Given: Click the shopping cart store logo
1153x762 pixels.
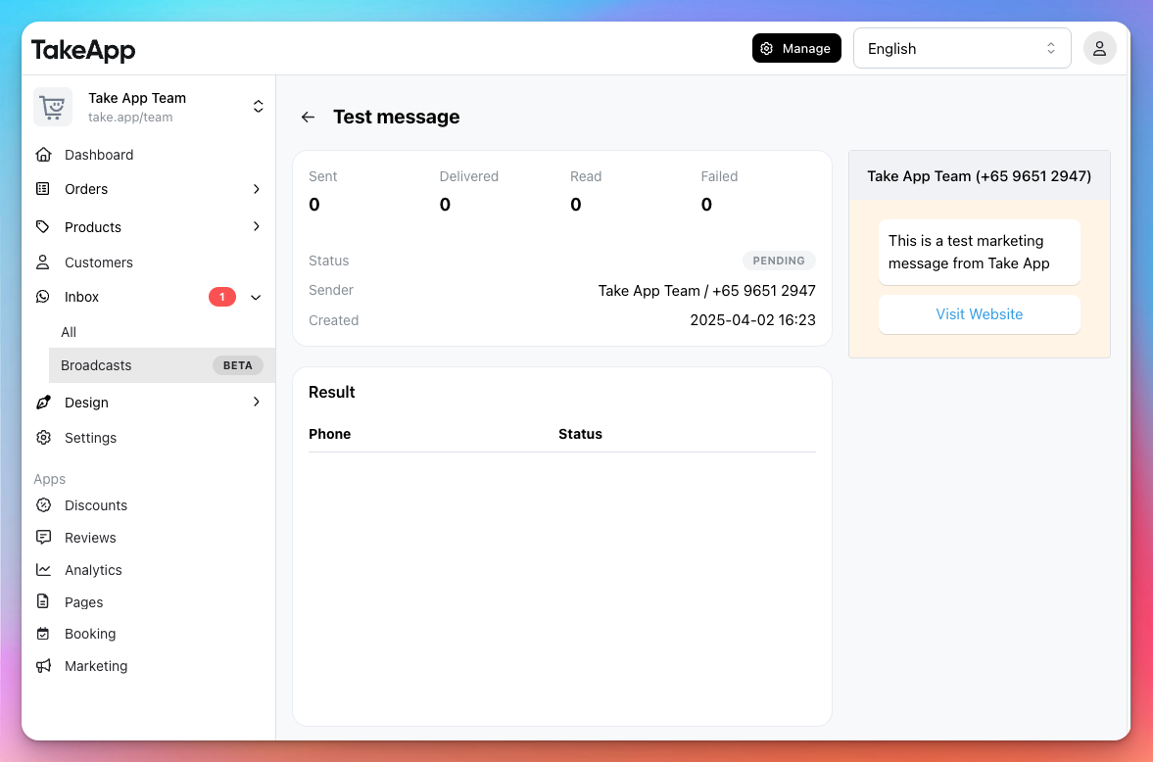Looking at the screenshot, I should click(x=53, y=107).
